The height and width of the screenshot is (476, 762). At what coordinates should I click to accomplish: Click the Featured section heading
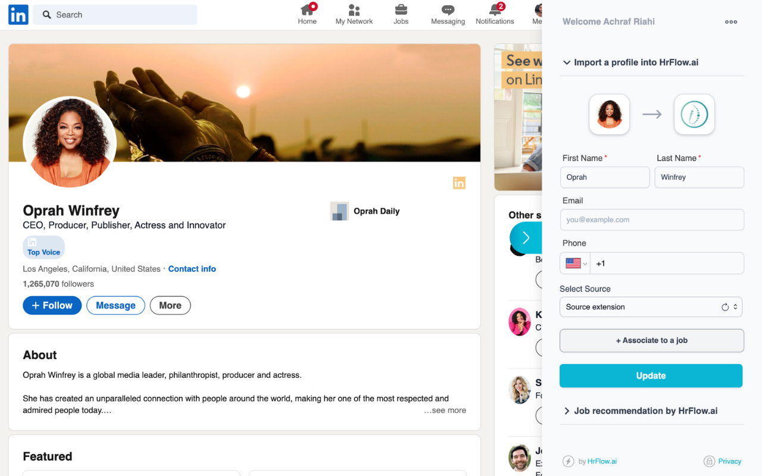pos(48,457)
